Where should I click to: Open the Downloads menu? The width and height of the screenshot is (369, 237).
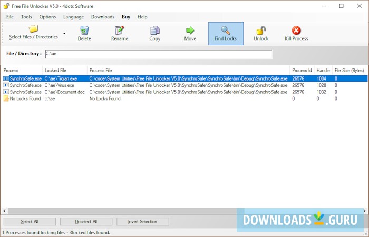click(x=103, y=17)
